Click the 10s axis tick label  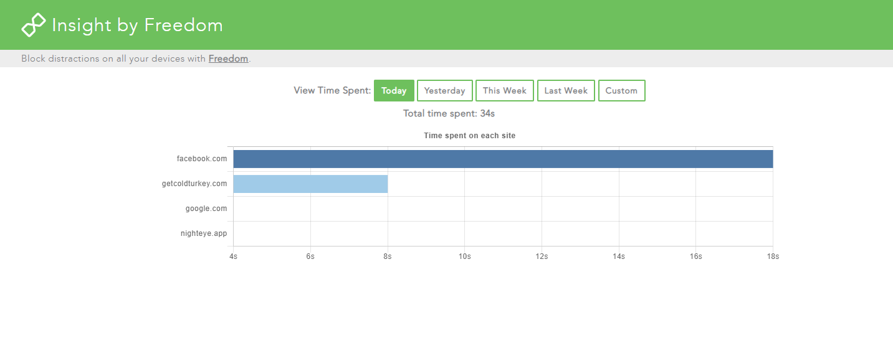(464, 256)
